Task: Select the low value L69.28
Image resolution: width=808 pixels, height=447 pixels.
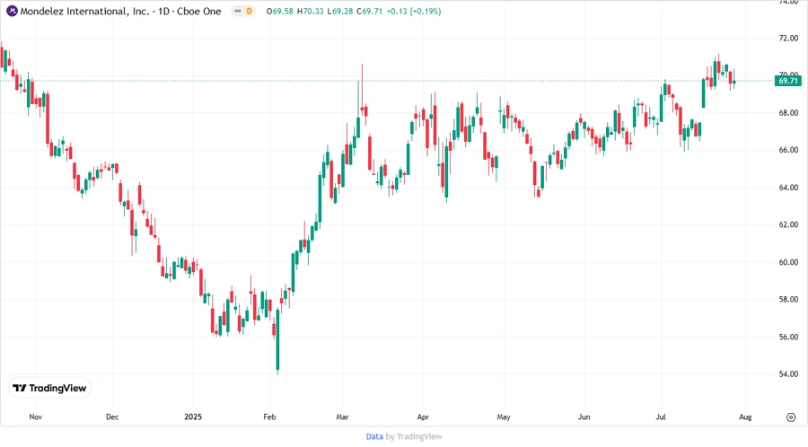Action: (340, 11)
